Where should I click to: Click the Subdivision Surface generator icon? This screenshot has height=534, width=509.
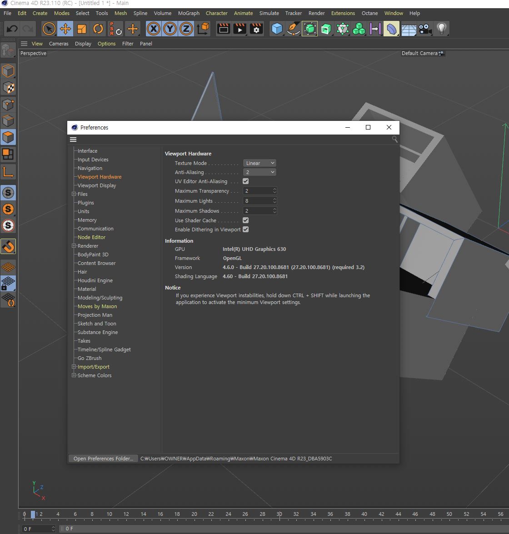(309, 29)
